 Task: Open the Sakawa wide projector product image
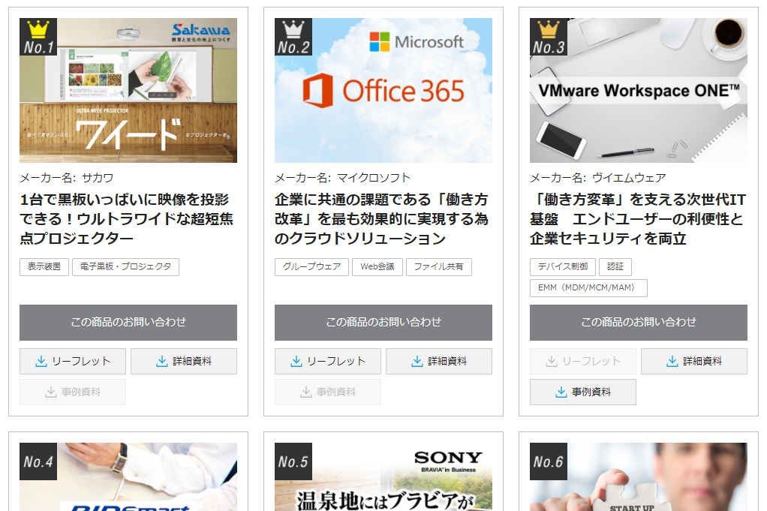point(128,91)
